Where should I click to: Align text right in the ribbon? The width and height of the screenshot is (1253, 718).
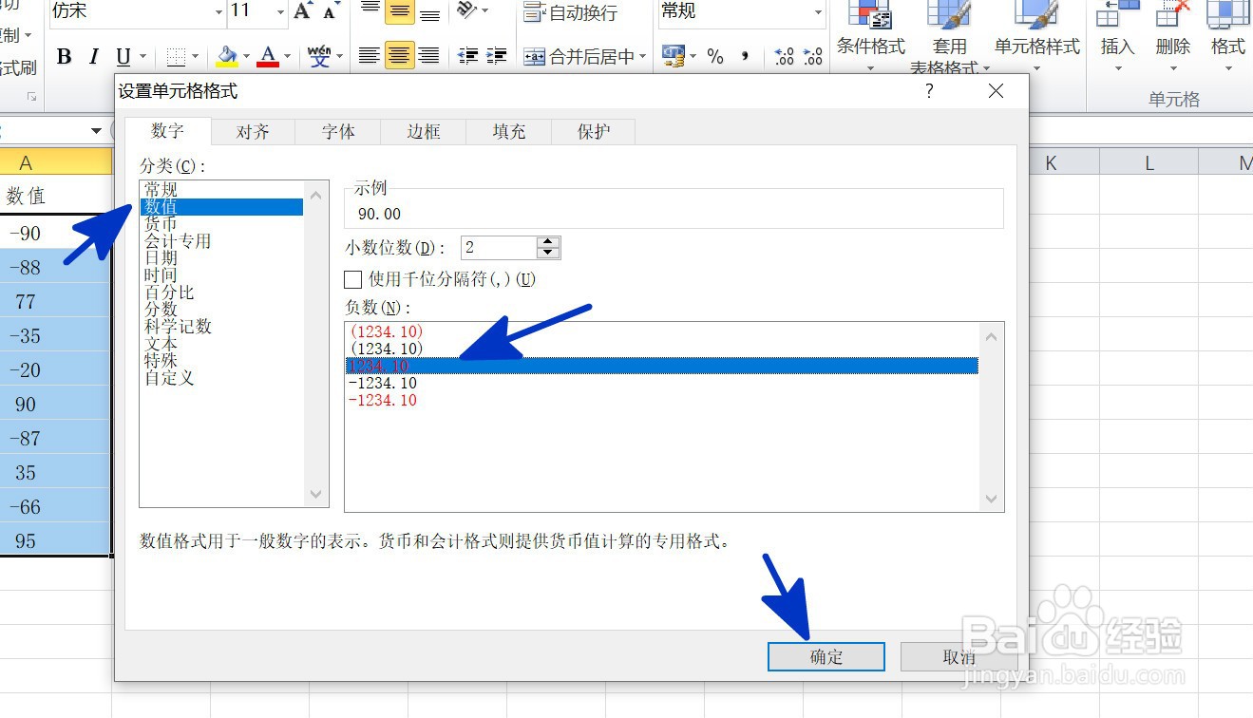(428, 57)
